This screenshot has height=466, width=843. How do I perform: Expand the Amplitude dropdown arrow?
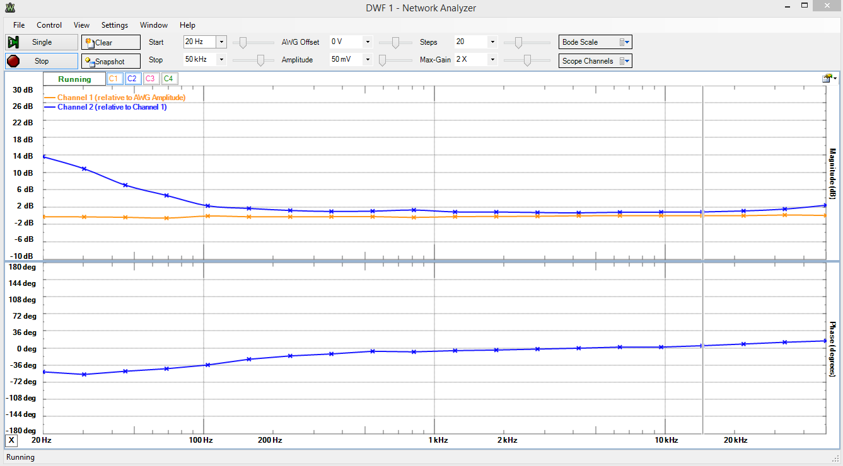pyautogui.click(x=368, y=60)
